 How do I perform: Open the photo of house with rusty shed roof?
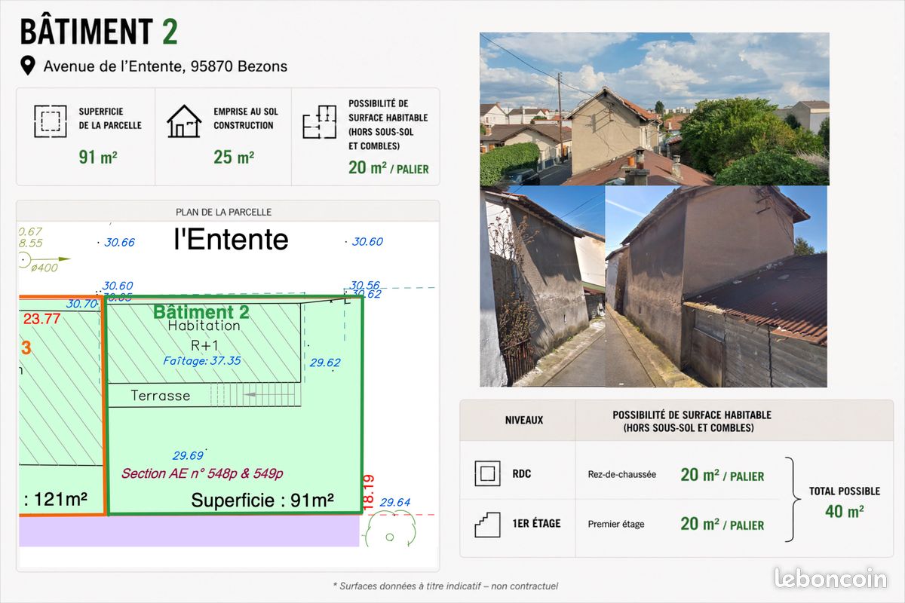(716, 286)
